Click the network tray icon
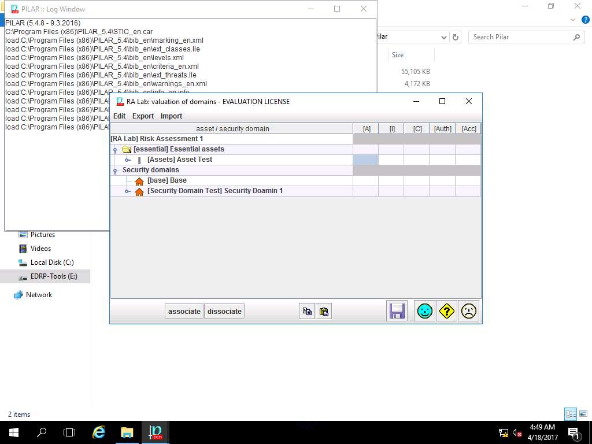Viewport: 592px width, 444px height. coord(504,432)
